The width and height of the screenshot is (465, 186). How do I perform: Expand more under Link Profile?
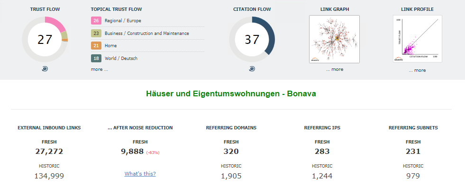click(417, 70)
